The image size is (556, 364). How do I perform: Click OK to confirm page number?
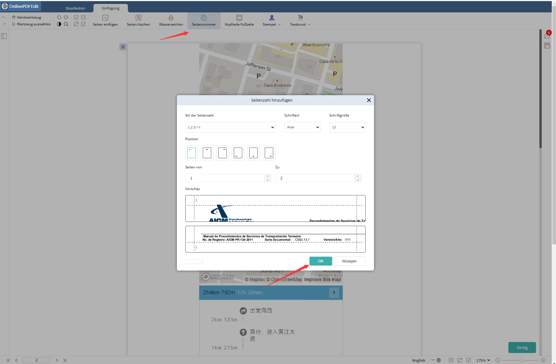tap(320, 261)
